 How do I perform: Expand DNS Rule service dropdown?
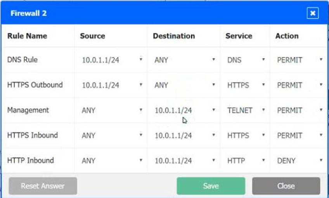click(x=246, y=60)
